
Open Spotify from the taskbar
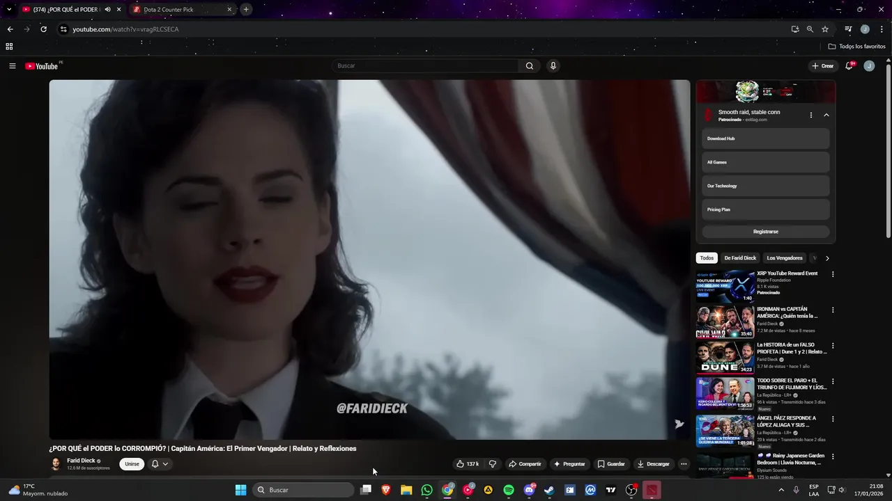[x=509, y=490]
